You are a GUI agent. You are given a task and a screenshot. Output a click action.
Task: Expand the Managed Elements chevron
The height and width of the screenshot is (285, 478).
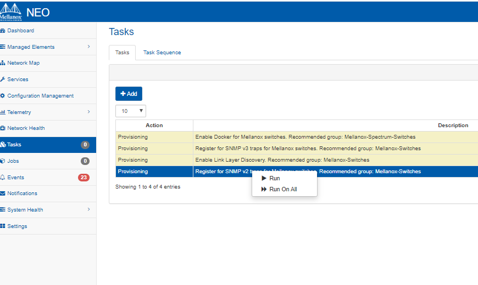88,47
